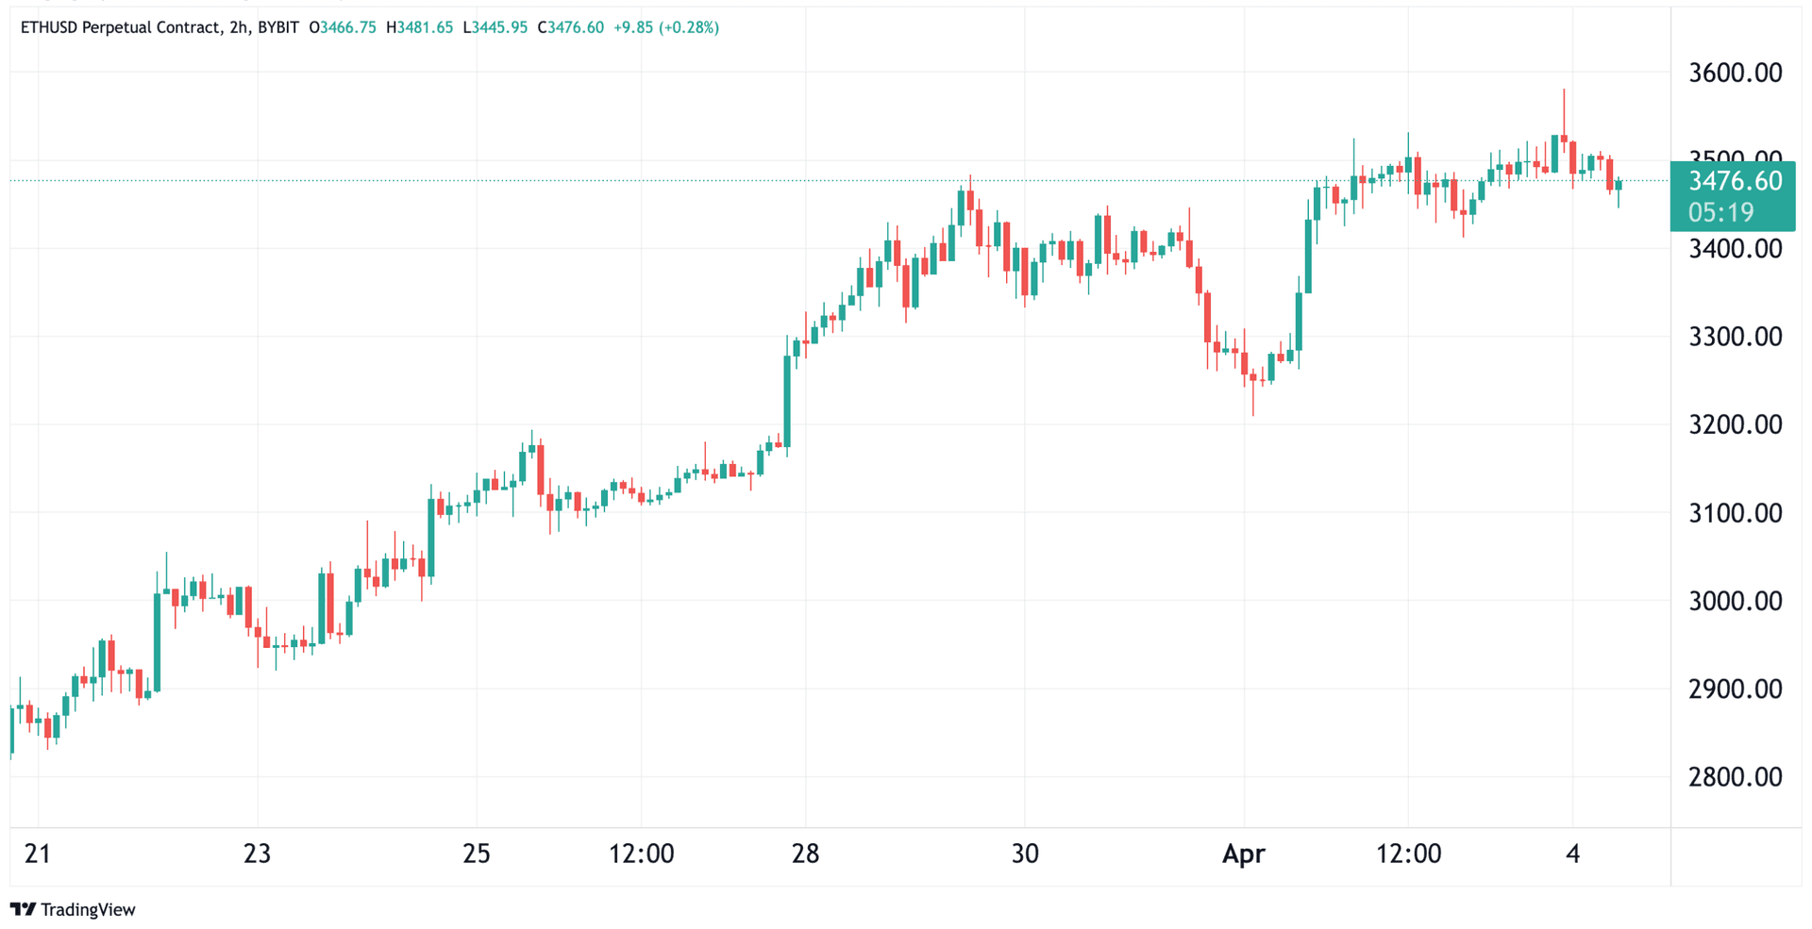Image resolution: width=1812 pixels, height=929 pixels.
Task: Click the 3600.00 price axis label
Action: [x=1735, y=73]
